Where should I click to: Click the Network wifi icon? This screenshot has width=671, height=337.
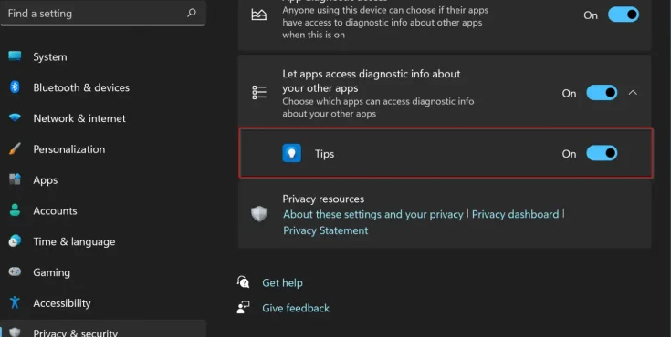[x=15, y=117]
